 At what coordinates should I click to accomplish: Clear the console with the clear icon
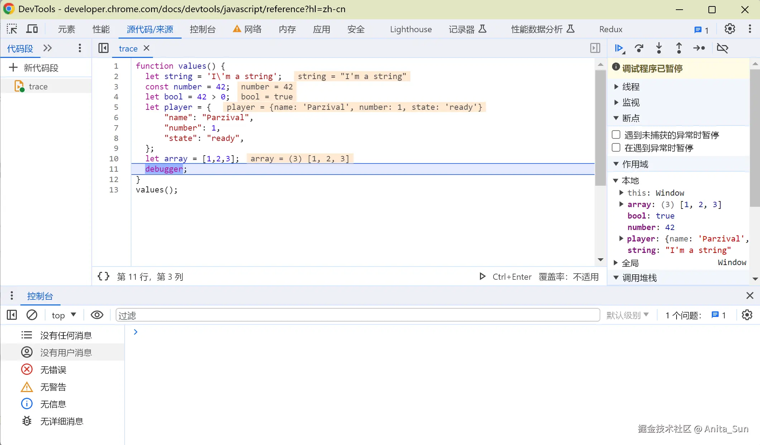(x=32, y=315)
